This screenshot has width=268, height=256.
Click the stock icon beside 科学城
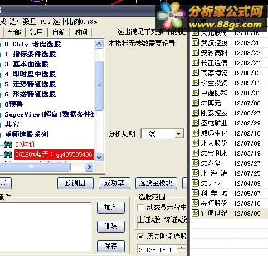pos(195,193)
